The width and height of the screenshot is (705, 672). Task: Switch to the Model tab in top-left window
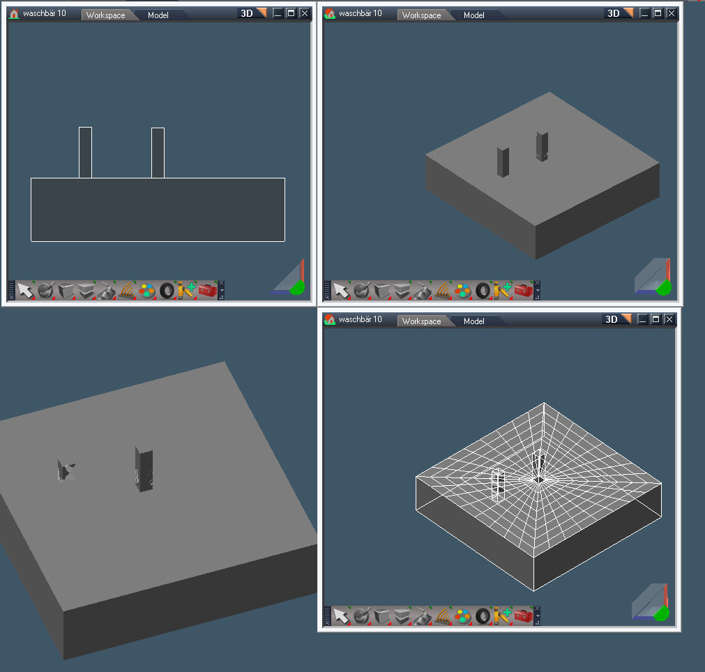coord(158,15)
